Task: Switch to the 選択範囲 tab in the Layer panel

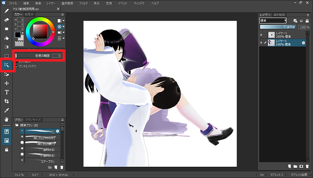Action: pos(279,15)
